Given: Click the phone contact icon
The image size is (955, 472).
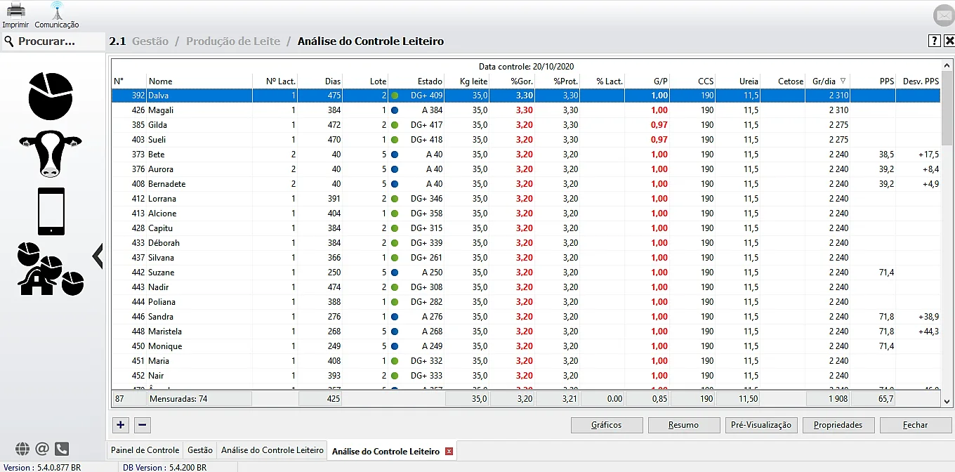Looking at the screenshot, I should pos(62,449).
